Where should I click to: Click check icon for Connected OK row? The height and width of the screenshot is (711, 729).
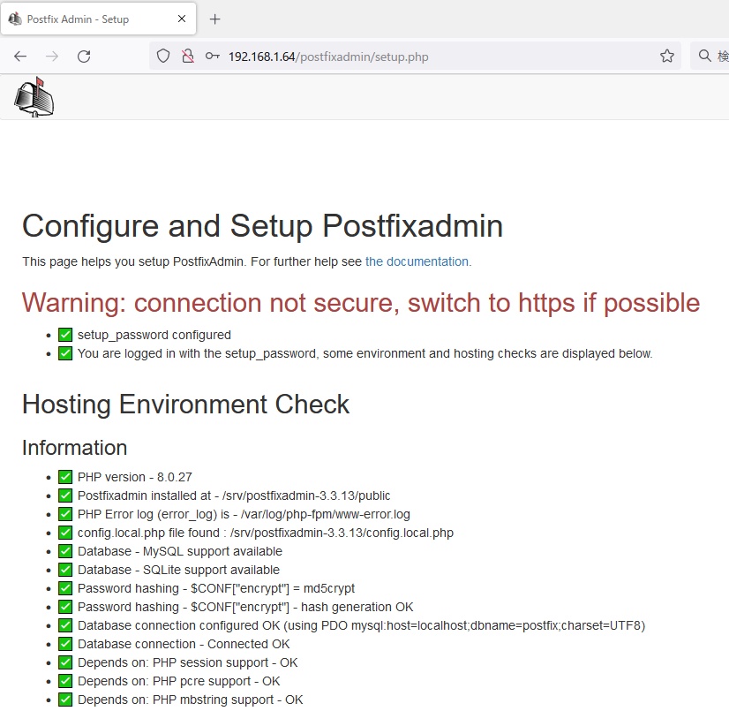pyautogui.click(x=65, y=644)
